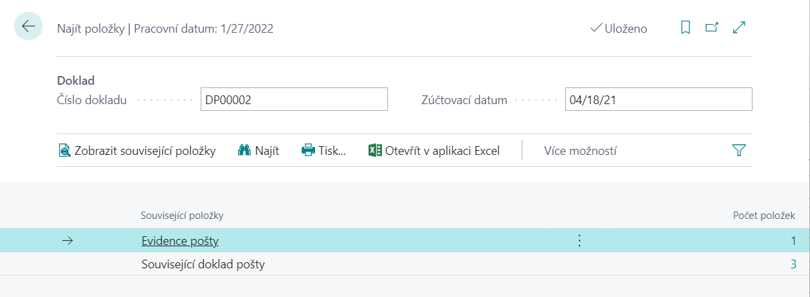Click the filter funnel icon
The width and height of the screenshot is (810, 297).
[x=738, y=151]
